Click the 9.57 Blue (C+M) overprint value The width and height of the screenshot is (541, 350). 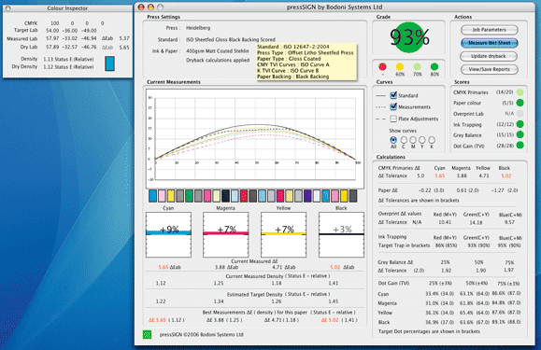point(509,222)
